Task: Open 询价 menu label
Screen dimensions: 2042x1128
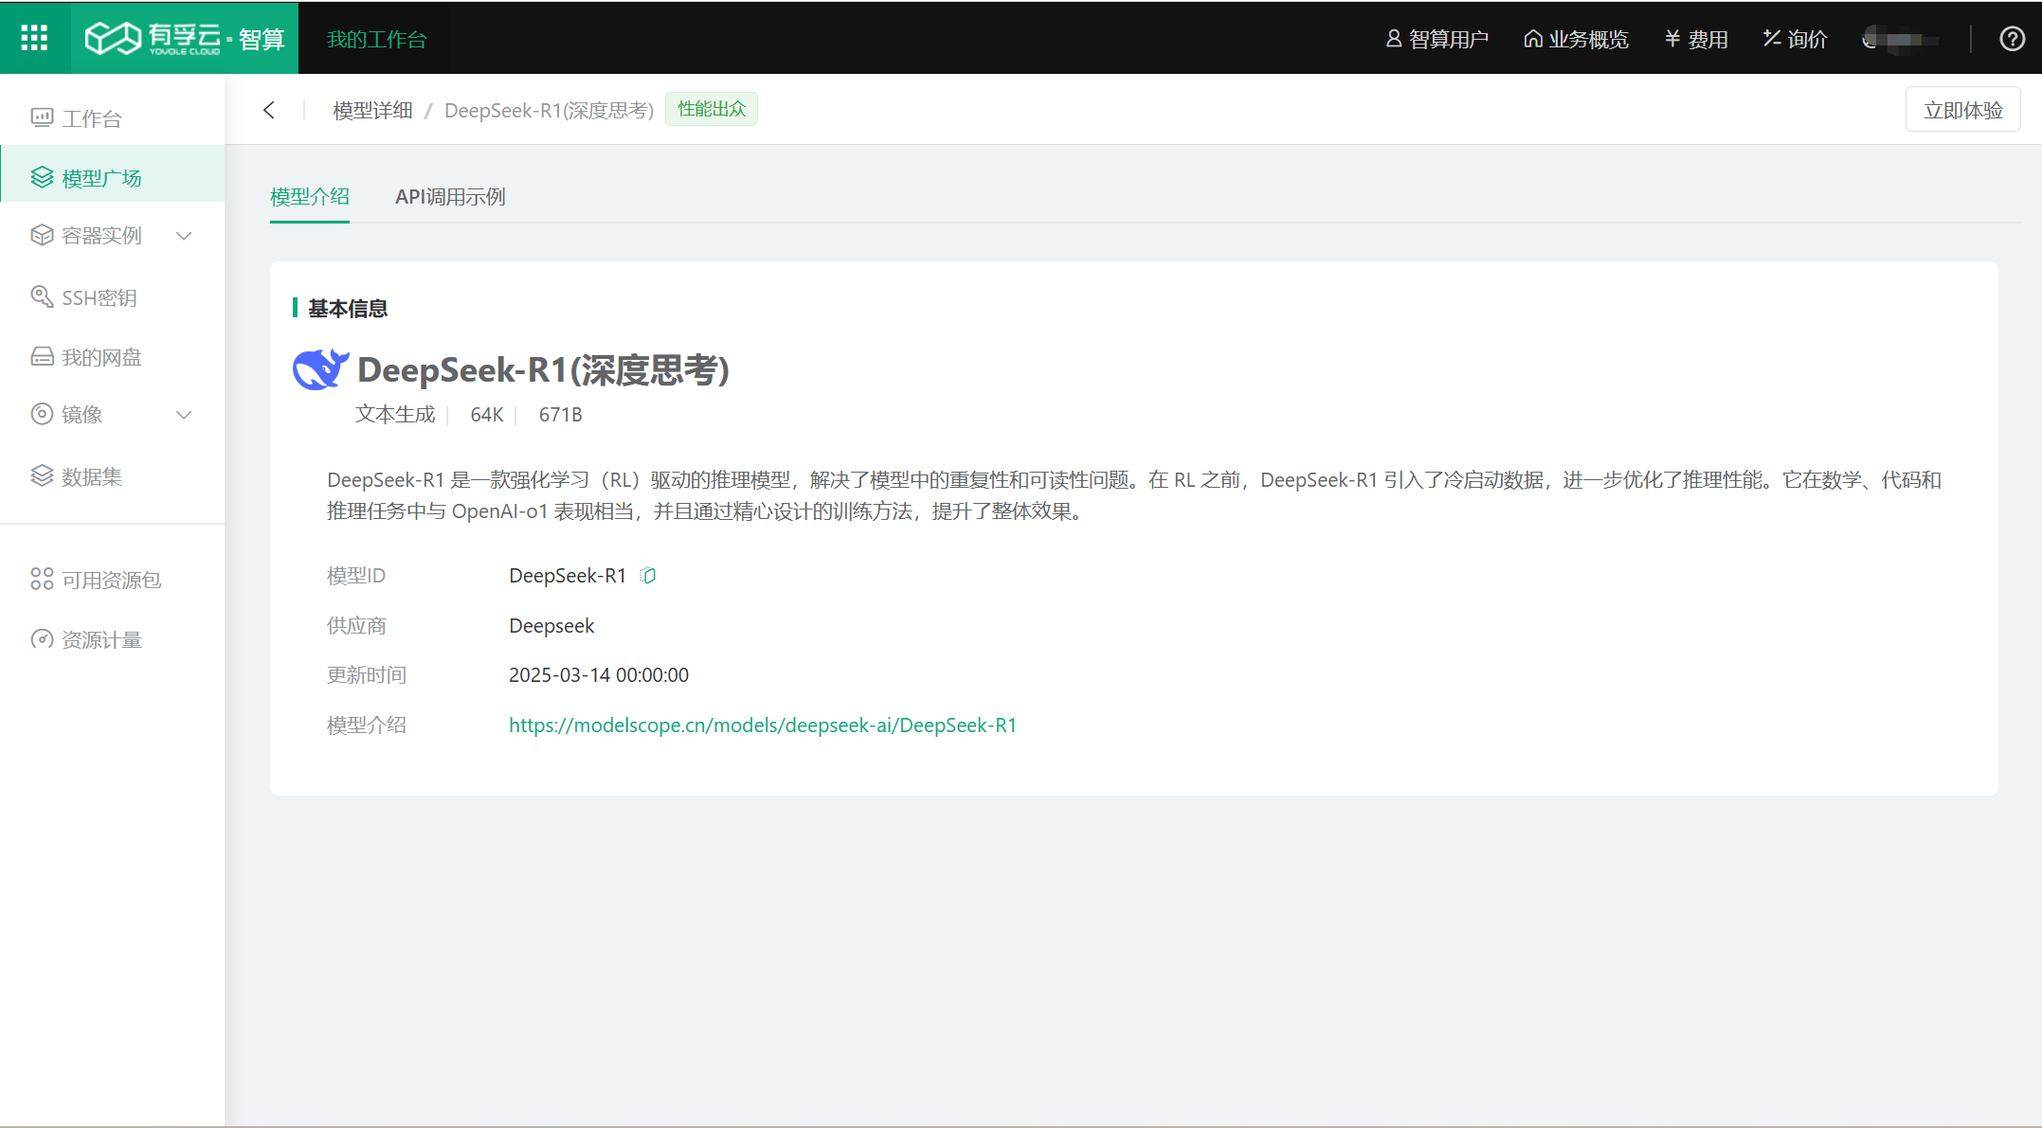Action: click(1807, 39)
